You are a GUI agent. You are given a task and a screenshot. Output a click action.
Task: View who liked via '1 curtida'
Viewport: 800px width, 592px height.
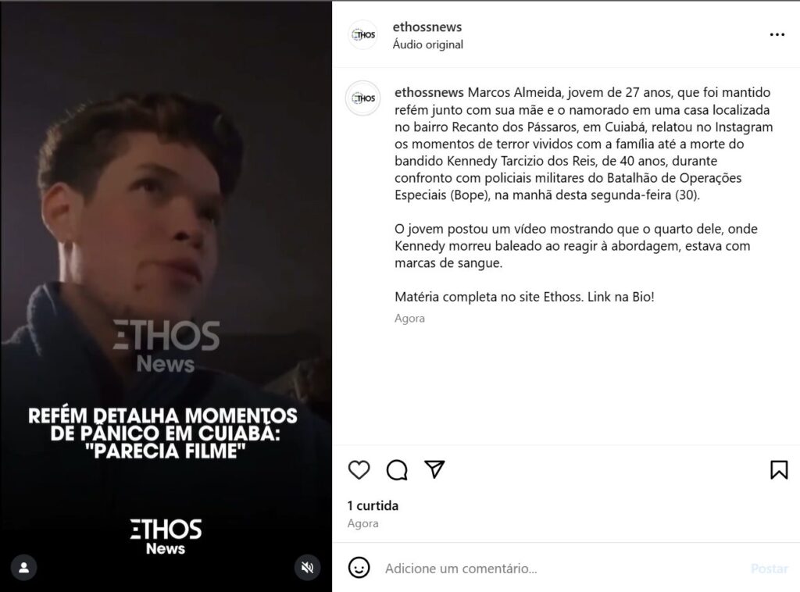[x=373, y=505]
